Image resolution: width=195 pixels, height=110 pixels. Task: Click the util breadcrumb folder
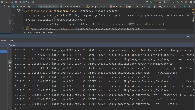tap(18, 2)
